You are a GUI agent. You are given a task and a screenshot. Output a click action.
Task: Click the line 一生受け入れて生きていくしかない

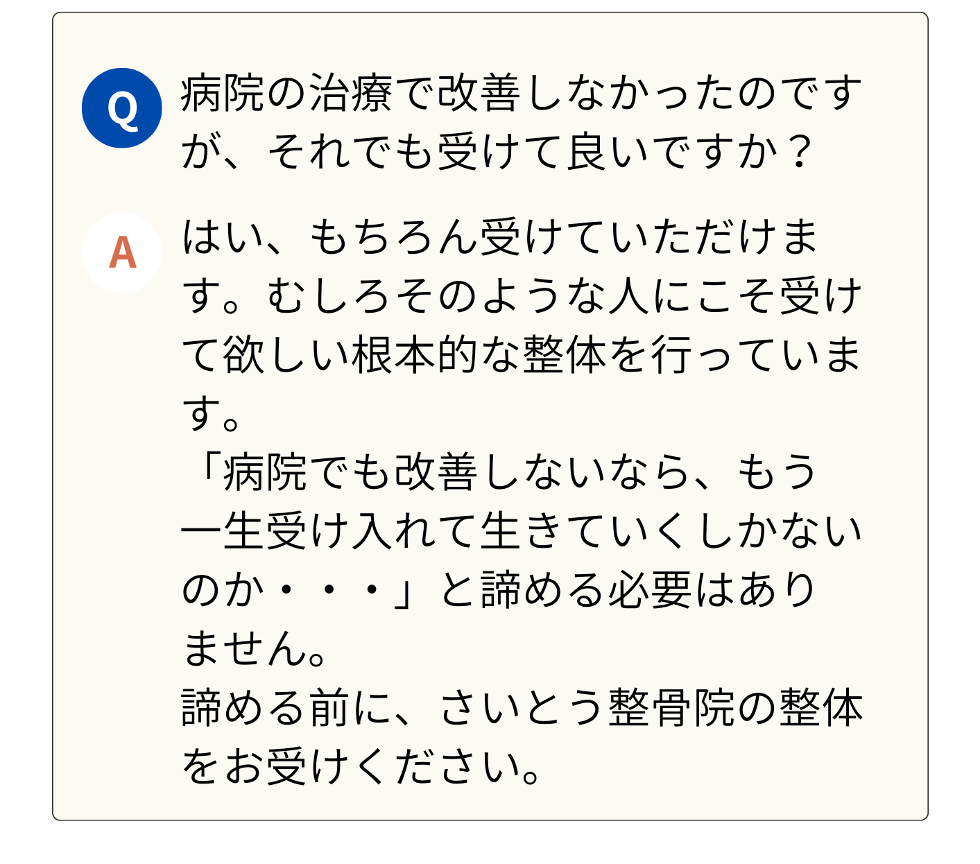[x=520, y=531]
